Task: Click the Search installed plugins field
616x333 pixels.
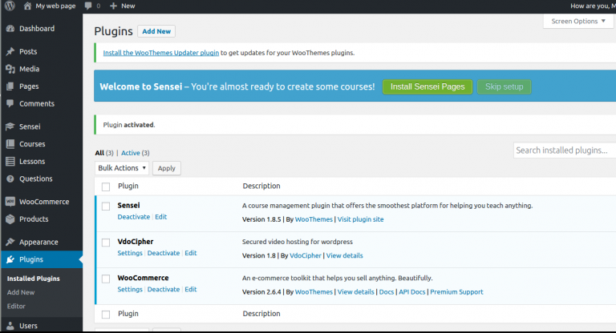Action: [565, 150]
